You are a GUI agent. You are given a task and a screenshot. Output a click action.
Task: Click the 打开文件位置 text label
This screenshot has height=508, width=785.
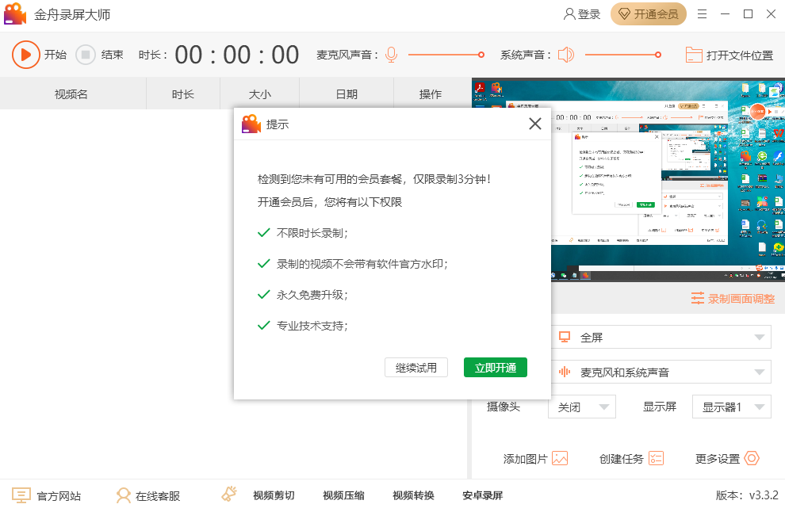740,55
